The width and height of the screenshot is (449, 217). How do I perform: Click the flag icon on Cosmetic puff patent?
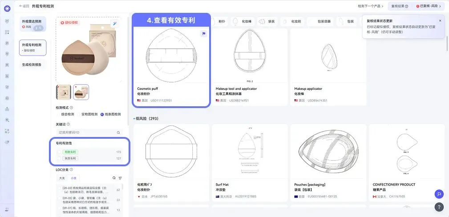tap(204, 33)
